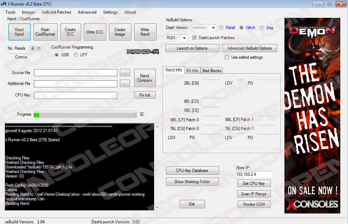The width and height of the screenshot is (348, 224).
Task: Select the Jtag radio button
Action: (x=262, y=28)
